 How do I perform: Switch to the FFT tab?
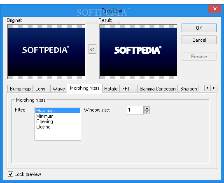(x=128, y=89)
